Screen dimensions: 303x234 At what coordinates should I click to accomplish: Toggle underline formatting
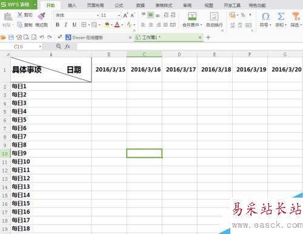[75, 25]
